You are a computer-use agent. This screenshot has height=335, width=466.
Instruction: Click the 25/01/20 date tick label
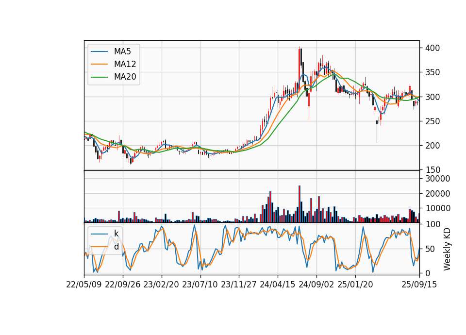pyautogui.click(x=355, y=285)
